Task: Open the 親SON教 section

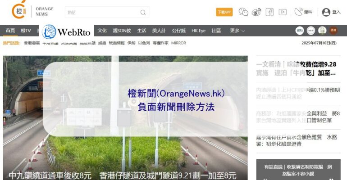Action: [122, 31]
